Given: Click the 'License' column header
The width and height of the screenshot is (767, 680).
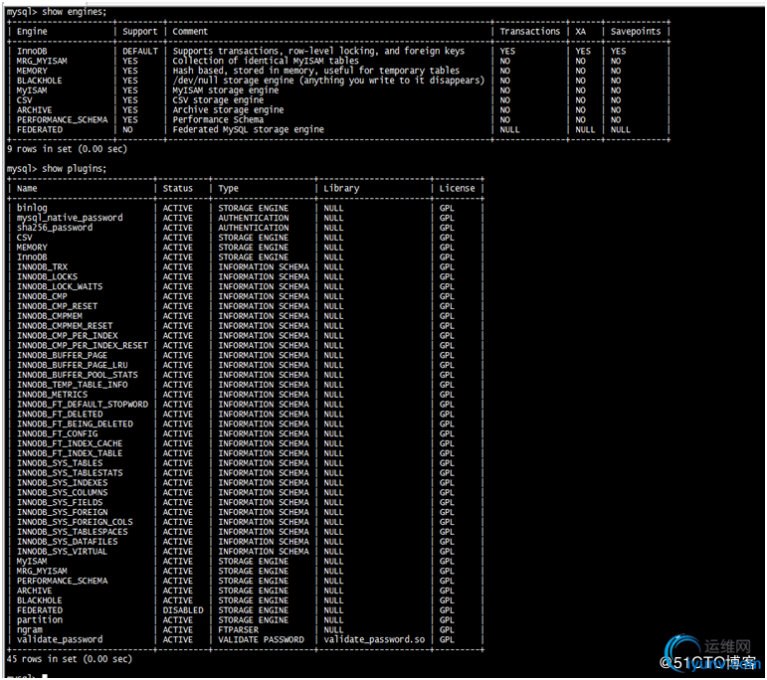Looking at the screenshot, I should click(x=457, y=188).
